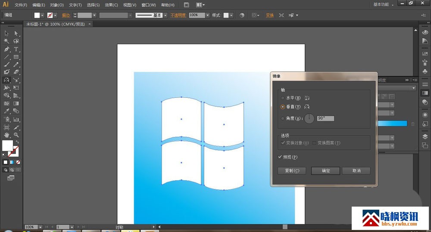431x232 pixels.
Task: Swap fill and stroke arrows
Action: 17,142
